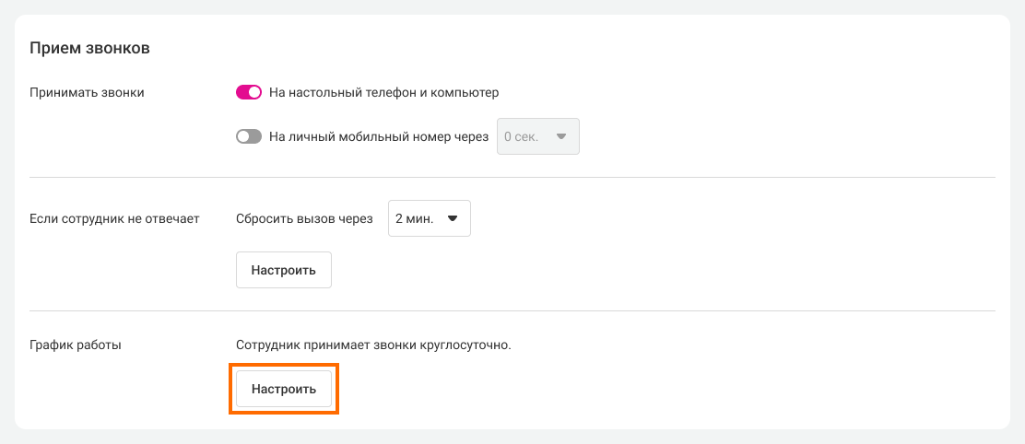The width and height of the screenshot is (1025, 444).
Task: Click the gray arrow in the seconds dropdown
Action: point(560,136)
